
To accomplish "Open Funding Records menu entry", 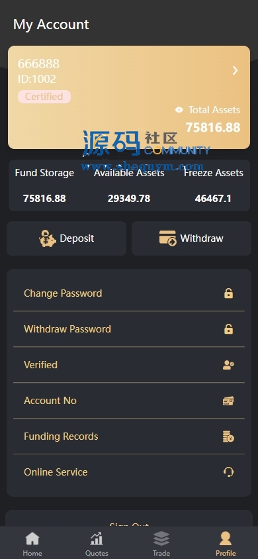I will click(129, 436).
